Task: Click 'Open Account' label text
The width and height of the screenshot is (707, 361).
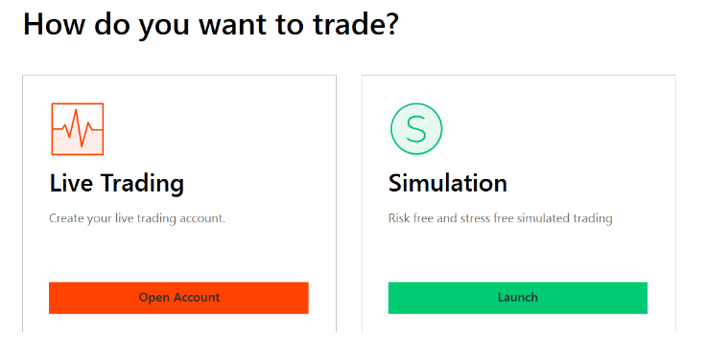Action: click(x=179, y=298)
